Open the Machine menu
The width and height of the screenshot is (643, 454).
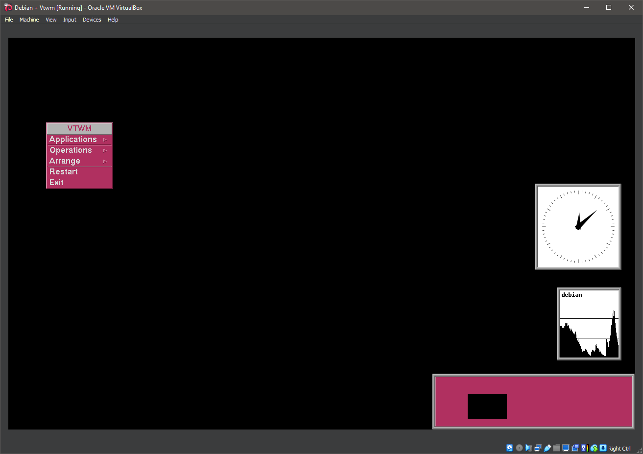click(x=29, y=20)
